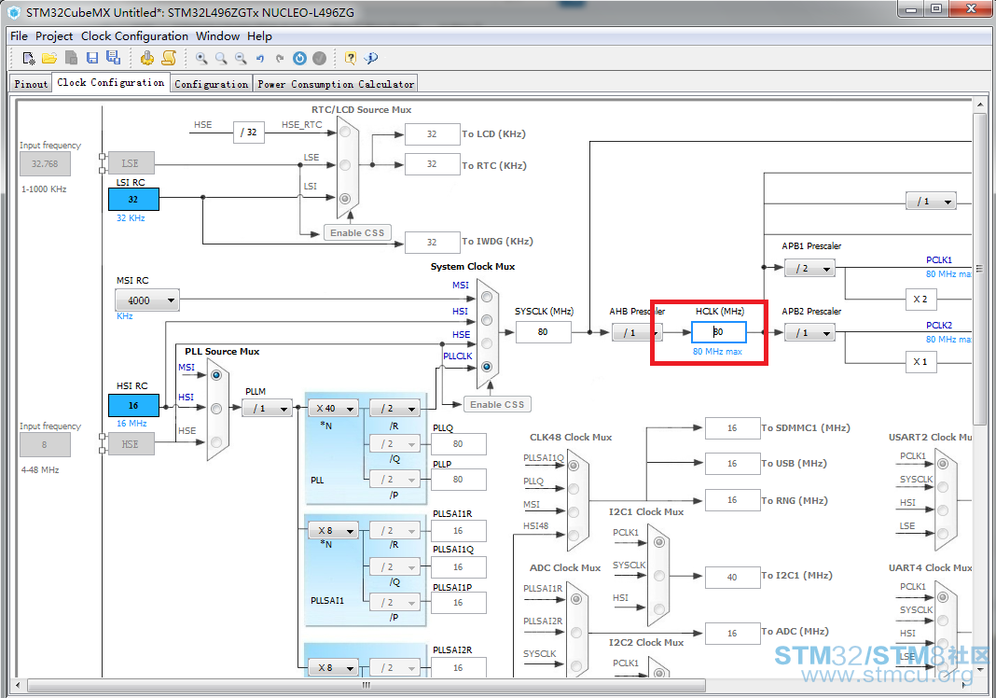This screenshot has width=996, height=698.
Task: Click the LSE input frequency 32.768 field
Action: (45, 164)
